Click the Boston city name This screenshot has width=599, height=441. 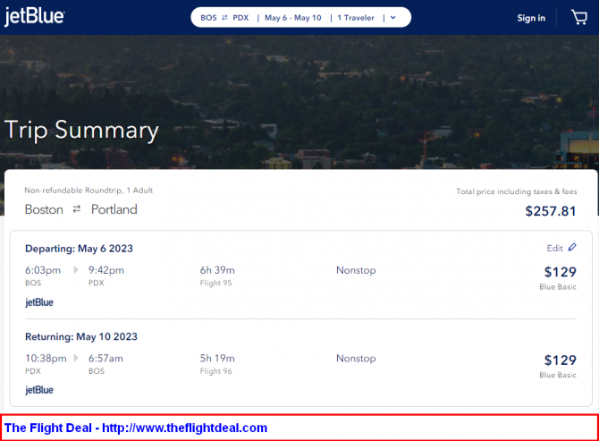point(44,209)
